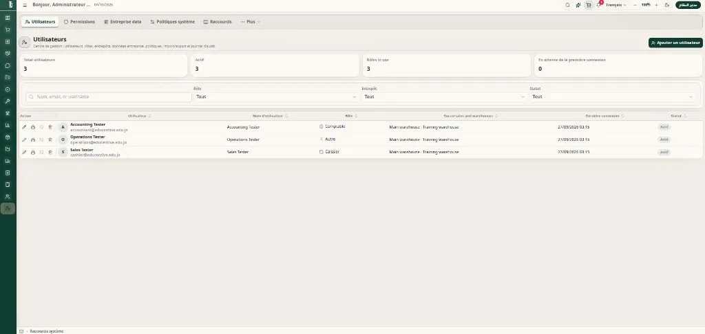The width and height of the screenshot is (705, 334).
Task: Open the package cube icon in sidebar
Action: pos(8,137)
